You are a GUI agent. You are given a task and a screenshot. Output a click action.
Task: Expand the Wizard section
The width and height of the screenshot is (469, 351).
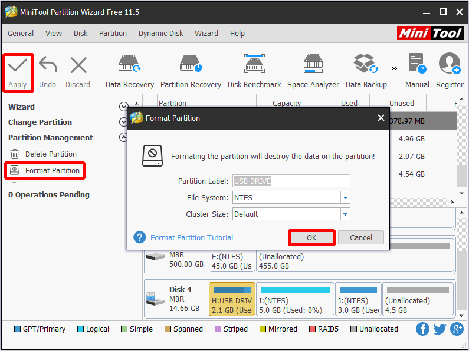pos(123,107)
